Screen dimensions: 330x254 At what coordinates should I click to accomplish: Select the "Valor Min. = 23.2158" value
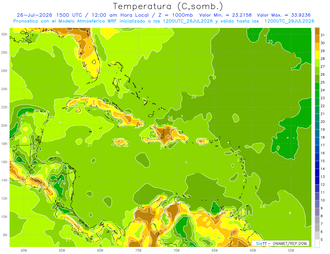[x=225, y=15]
